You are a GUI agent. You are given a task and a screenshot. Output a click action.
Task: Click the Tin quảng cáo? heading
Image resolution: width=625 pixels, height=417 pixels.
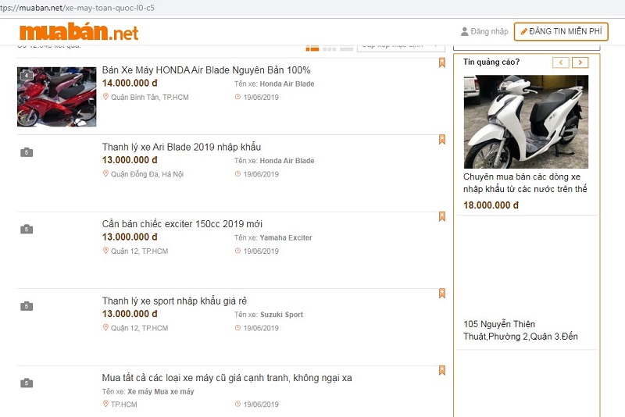(x=491, y=62)
